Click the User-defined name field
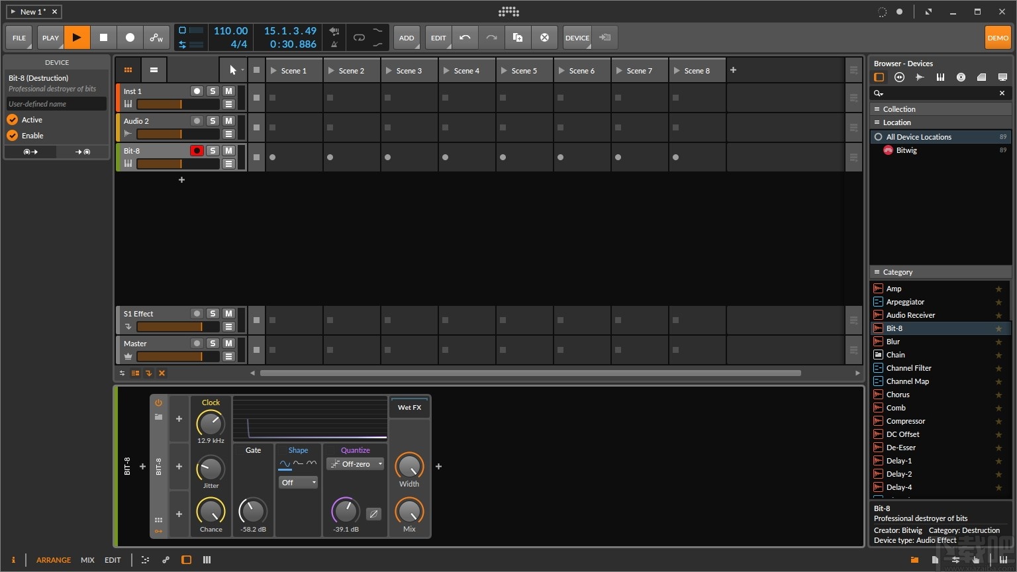 coord(56,104)
